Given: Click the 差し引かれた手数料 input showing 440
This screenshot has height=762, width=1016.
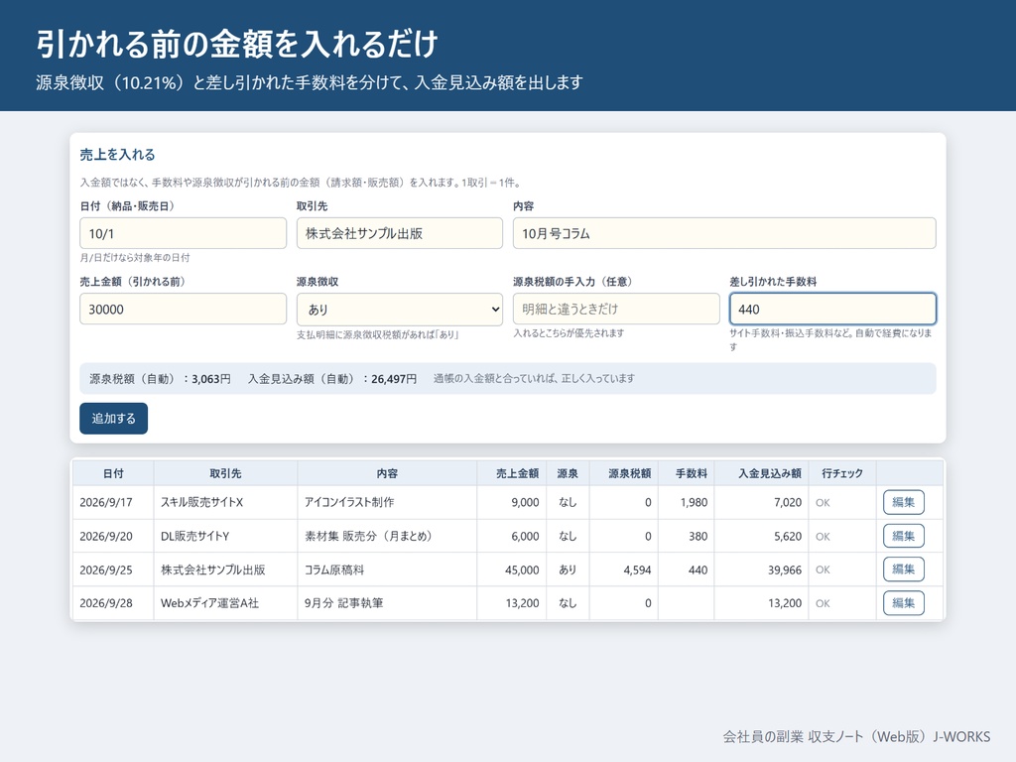Looking at the screenshot, I should tap(832, 310).
